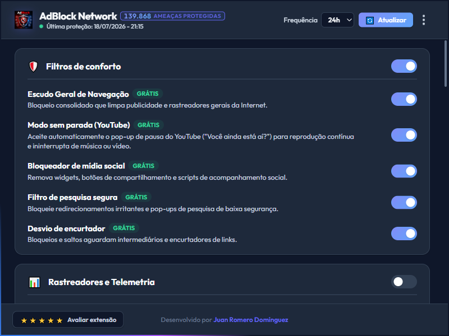Click the 'Desenvolvido por' text
Image resolution: width=449 pixels, height=336 pixels.
[186, 320]
